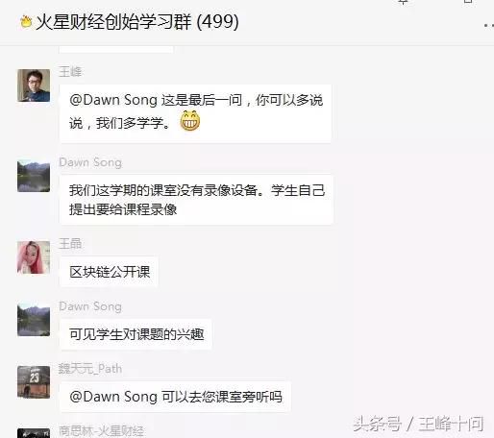Click the partially visible avatar at bottom

coord(34,433)
